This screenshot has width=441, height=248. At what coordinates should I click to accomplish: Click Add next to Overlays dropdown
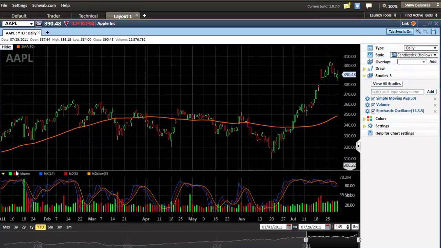[433, 62]
